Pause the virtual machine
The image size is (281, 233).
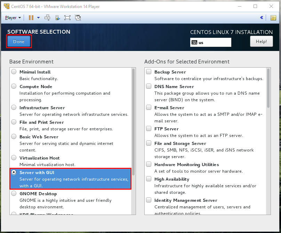(x=31, y=18)
